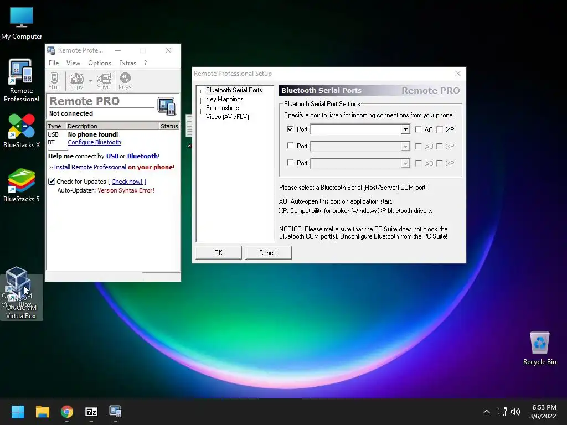The height and width of the screenshot is (425, 567).
Task: Open the ? help menu
Action: point(146,63)
